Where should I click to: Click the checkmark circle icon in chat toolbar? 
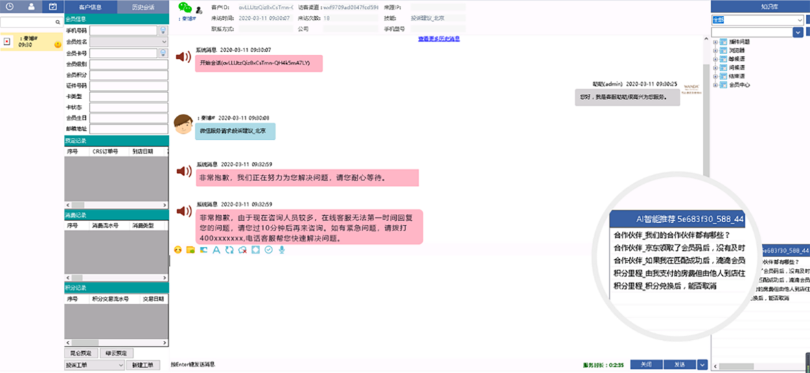pos(268,250)
